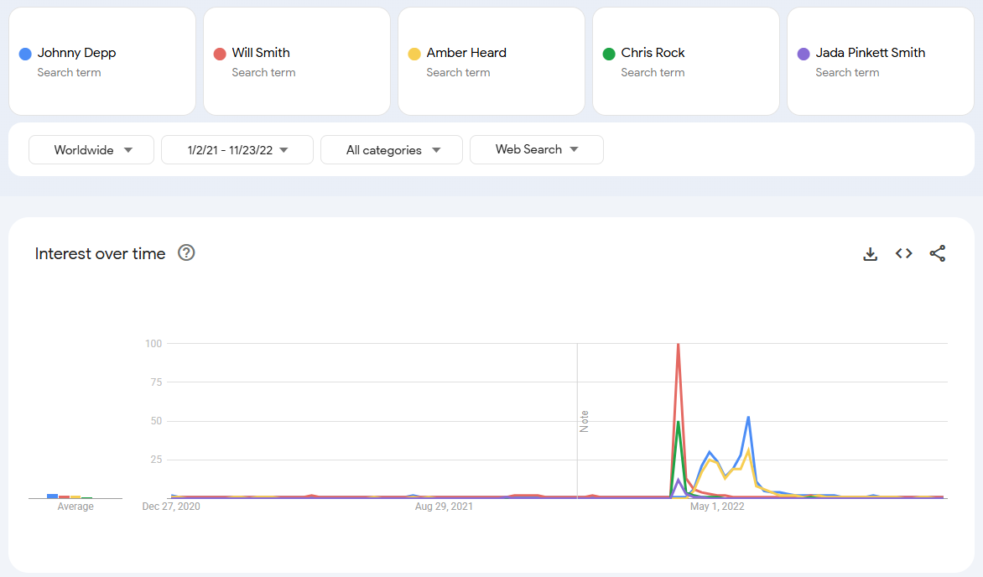Click the blue Johnny Depp color dot
Image resolution: width=983 pixels, height=577 pixels.
tap(23, 53)
